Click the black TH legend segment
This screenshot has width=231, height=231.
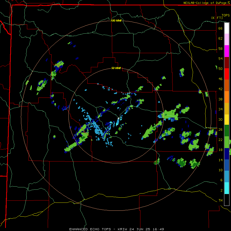pos(227,200)
